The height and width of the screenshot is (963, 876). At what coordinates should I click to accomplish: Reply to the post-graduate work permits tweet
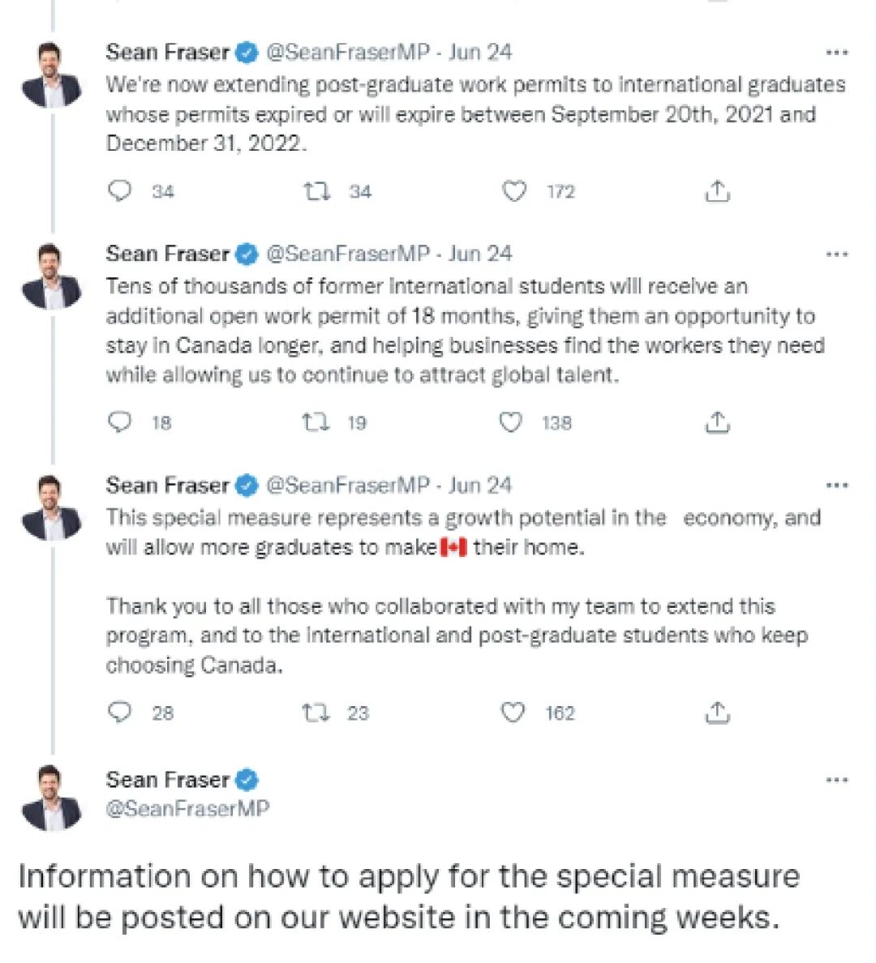(x=120, y=191)
